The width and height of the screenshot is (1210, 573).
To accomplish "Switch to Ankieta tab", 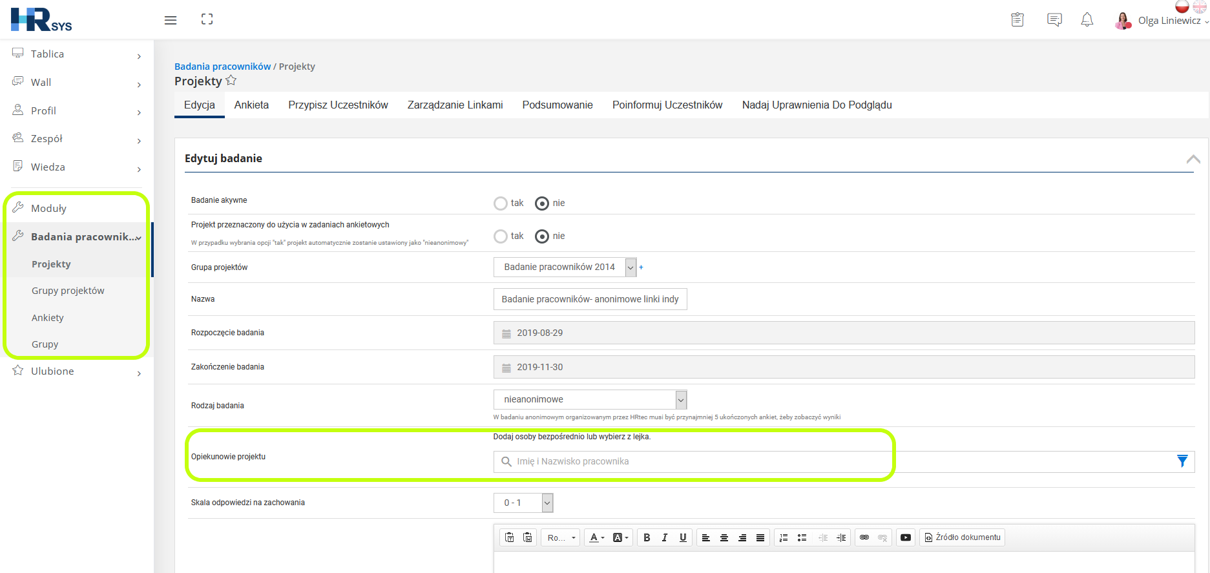I will point(251,105).
